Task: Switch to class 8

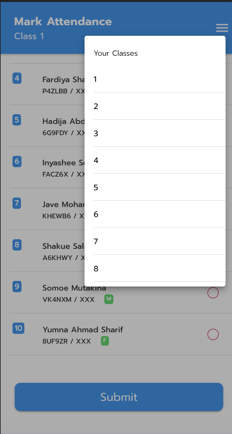Action: tap(155, 269)
